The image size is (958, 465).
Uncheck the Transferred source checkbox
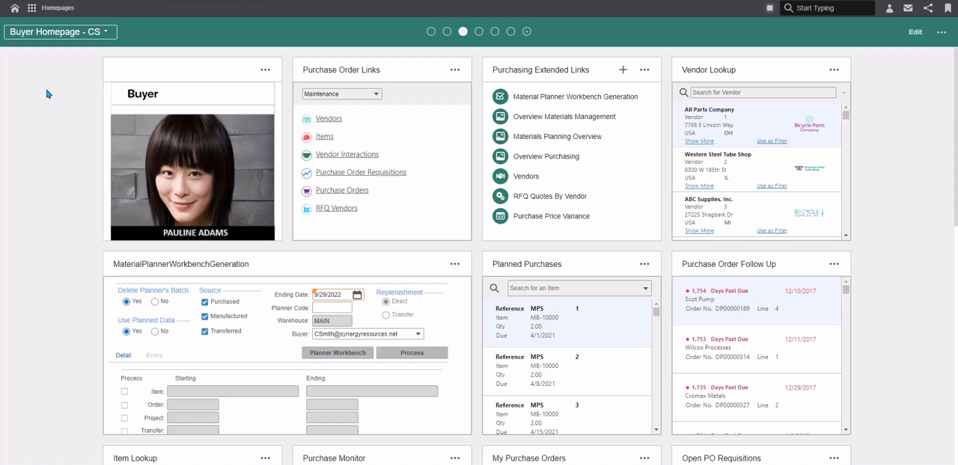pyautogui.click(x=204, y=331)
